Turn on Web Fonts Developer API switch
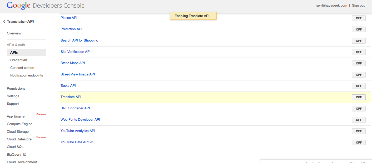 coord(359,120)
